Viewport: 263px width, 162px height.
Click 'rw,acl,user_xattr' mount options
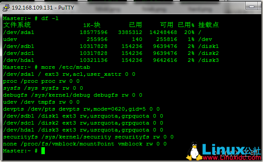[92, 74]
